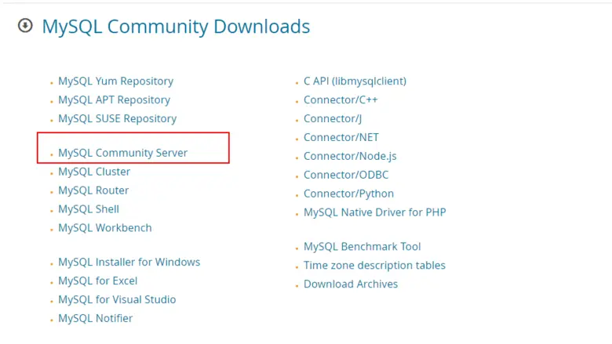Screen dimensions: 612x344
Task: Go to MySQL Cluster downloads
Action: pyautogui.click(x=94, y=172)
